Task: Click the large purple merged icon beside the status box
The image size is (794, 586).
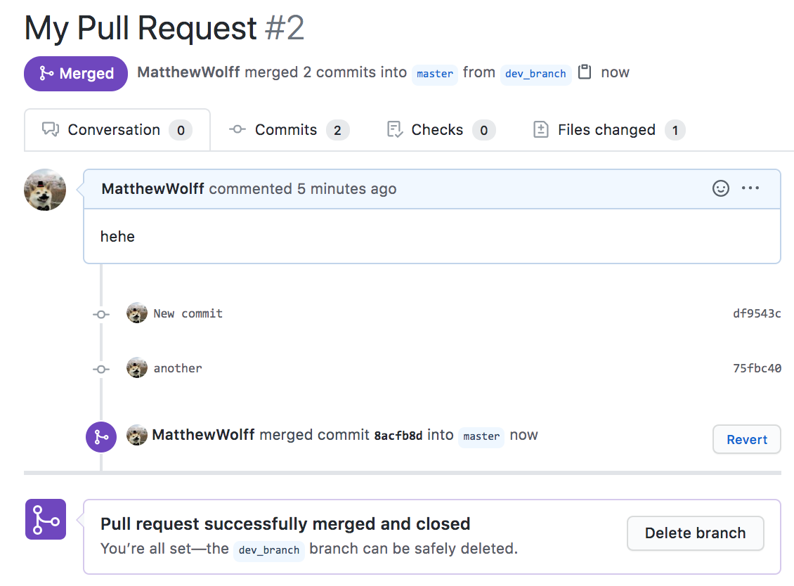Action: tap(46, 519)
